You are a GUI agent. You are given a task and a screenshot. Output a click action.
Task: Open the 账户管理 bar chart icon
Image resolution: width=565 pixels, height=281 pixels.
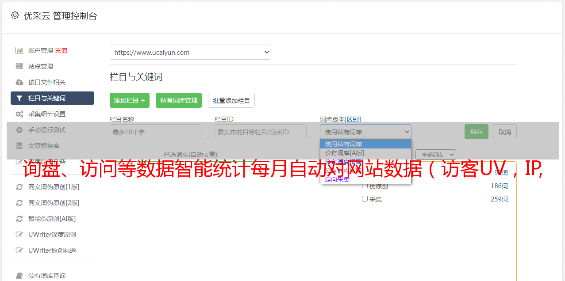[19, 50]
